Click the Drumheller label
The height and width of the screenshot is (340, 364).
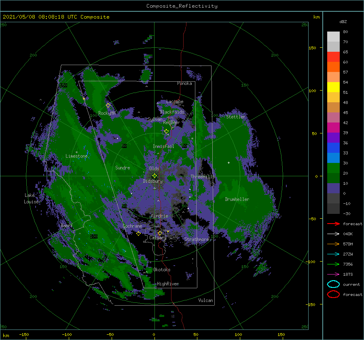237,199
